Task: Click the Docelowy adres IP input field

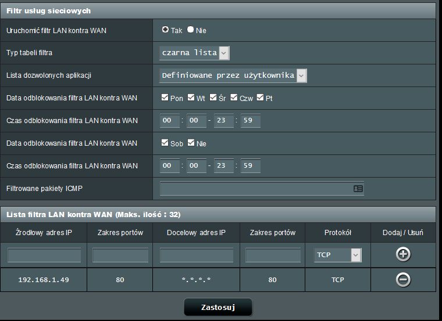Action: click(197, 255)
